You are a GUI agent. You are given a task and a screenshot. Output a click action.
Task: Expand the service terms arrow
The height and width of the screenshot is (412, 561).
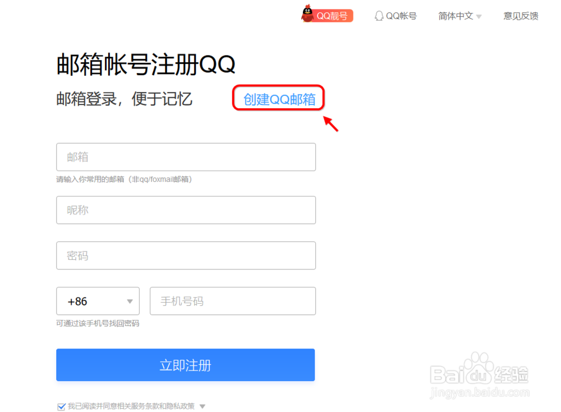pos(203,406)
